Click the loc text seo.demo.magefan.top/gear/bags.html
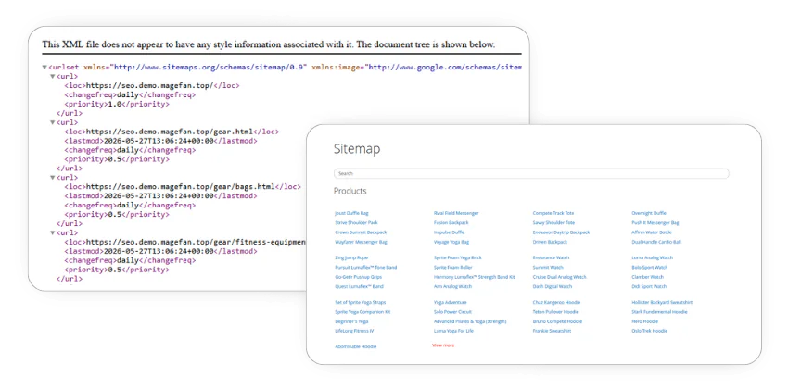This screenshot has height=389, width=788. click(181, 187)
